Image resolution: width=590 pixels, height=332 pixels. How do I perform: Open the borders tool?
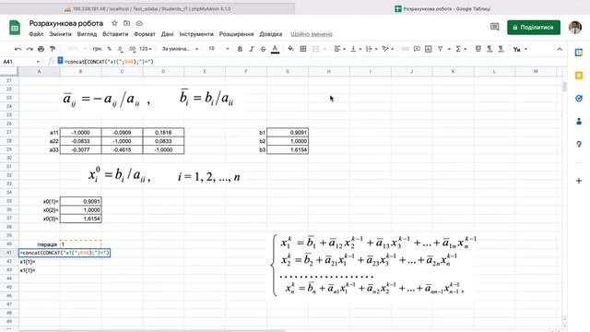click(303, 49)
